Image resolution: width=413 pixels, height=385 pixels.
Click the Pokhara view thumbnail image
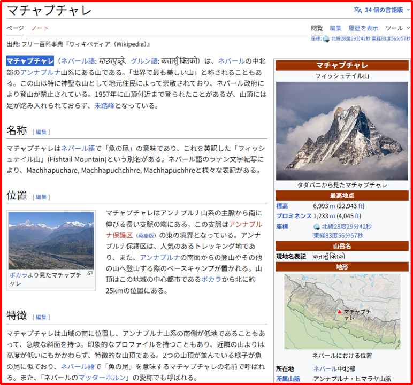pos(51,241)
